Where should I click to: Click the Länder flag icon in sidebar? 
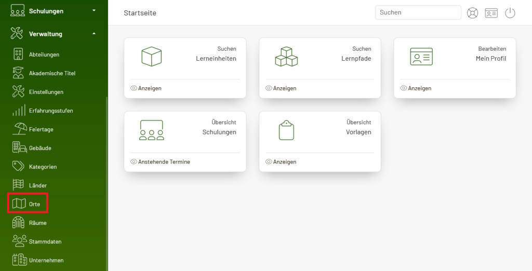[x=18, y=185]
